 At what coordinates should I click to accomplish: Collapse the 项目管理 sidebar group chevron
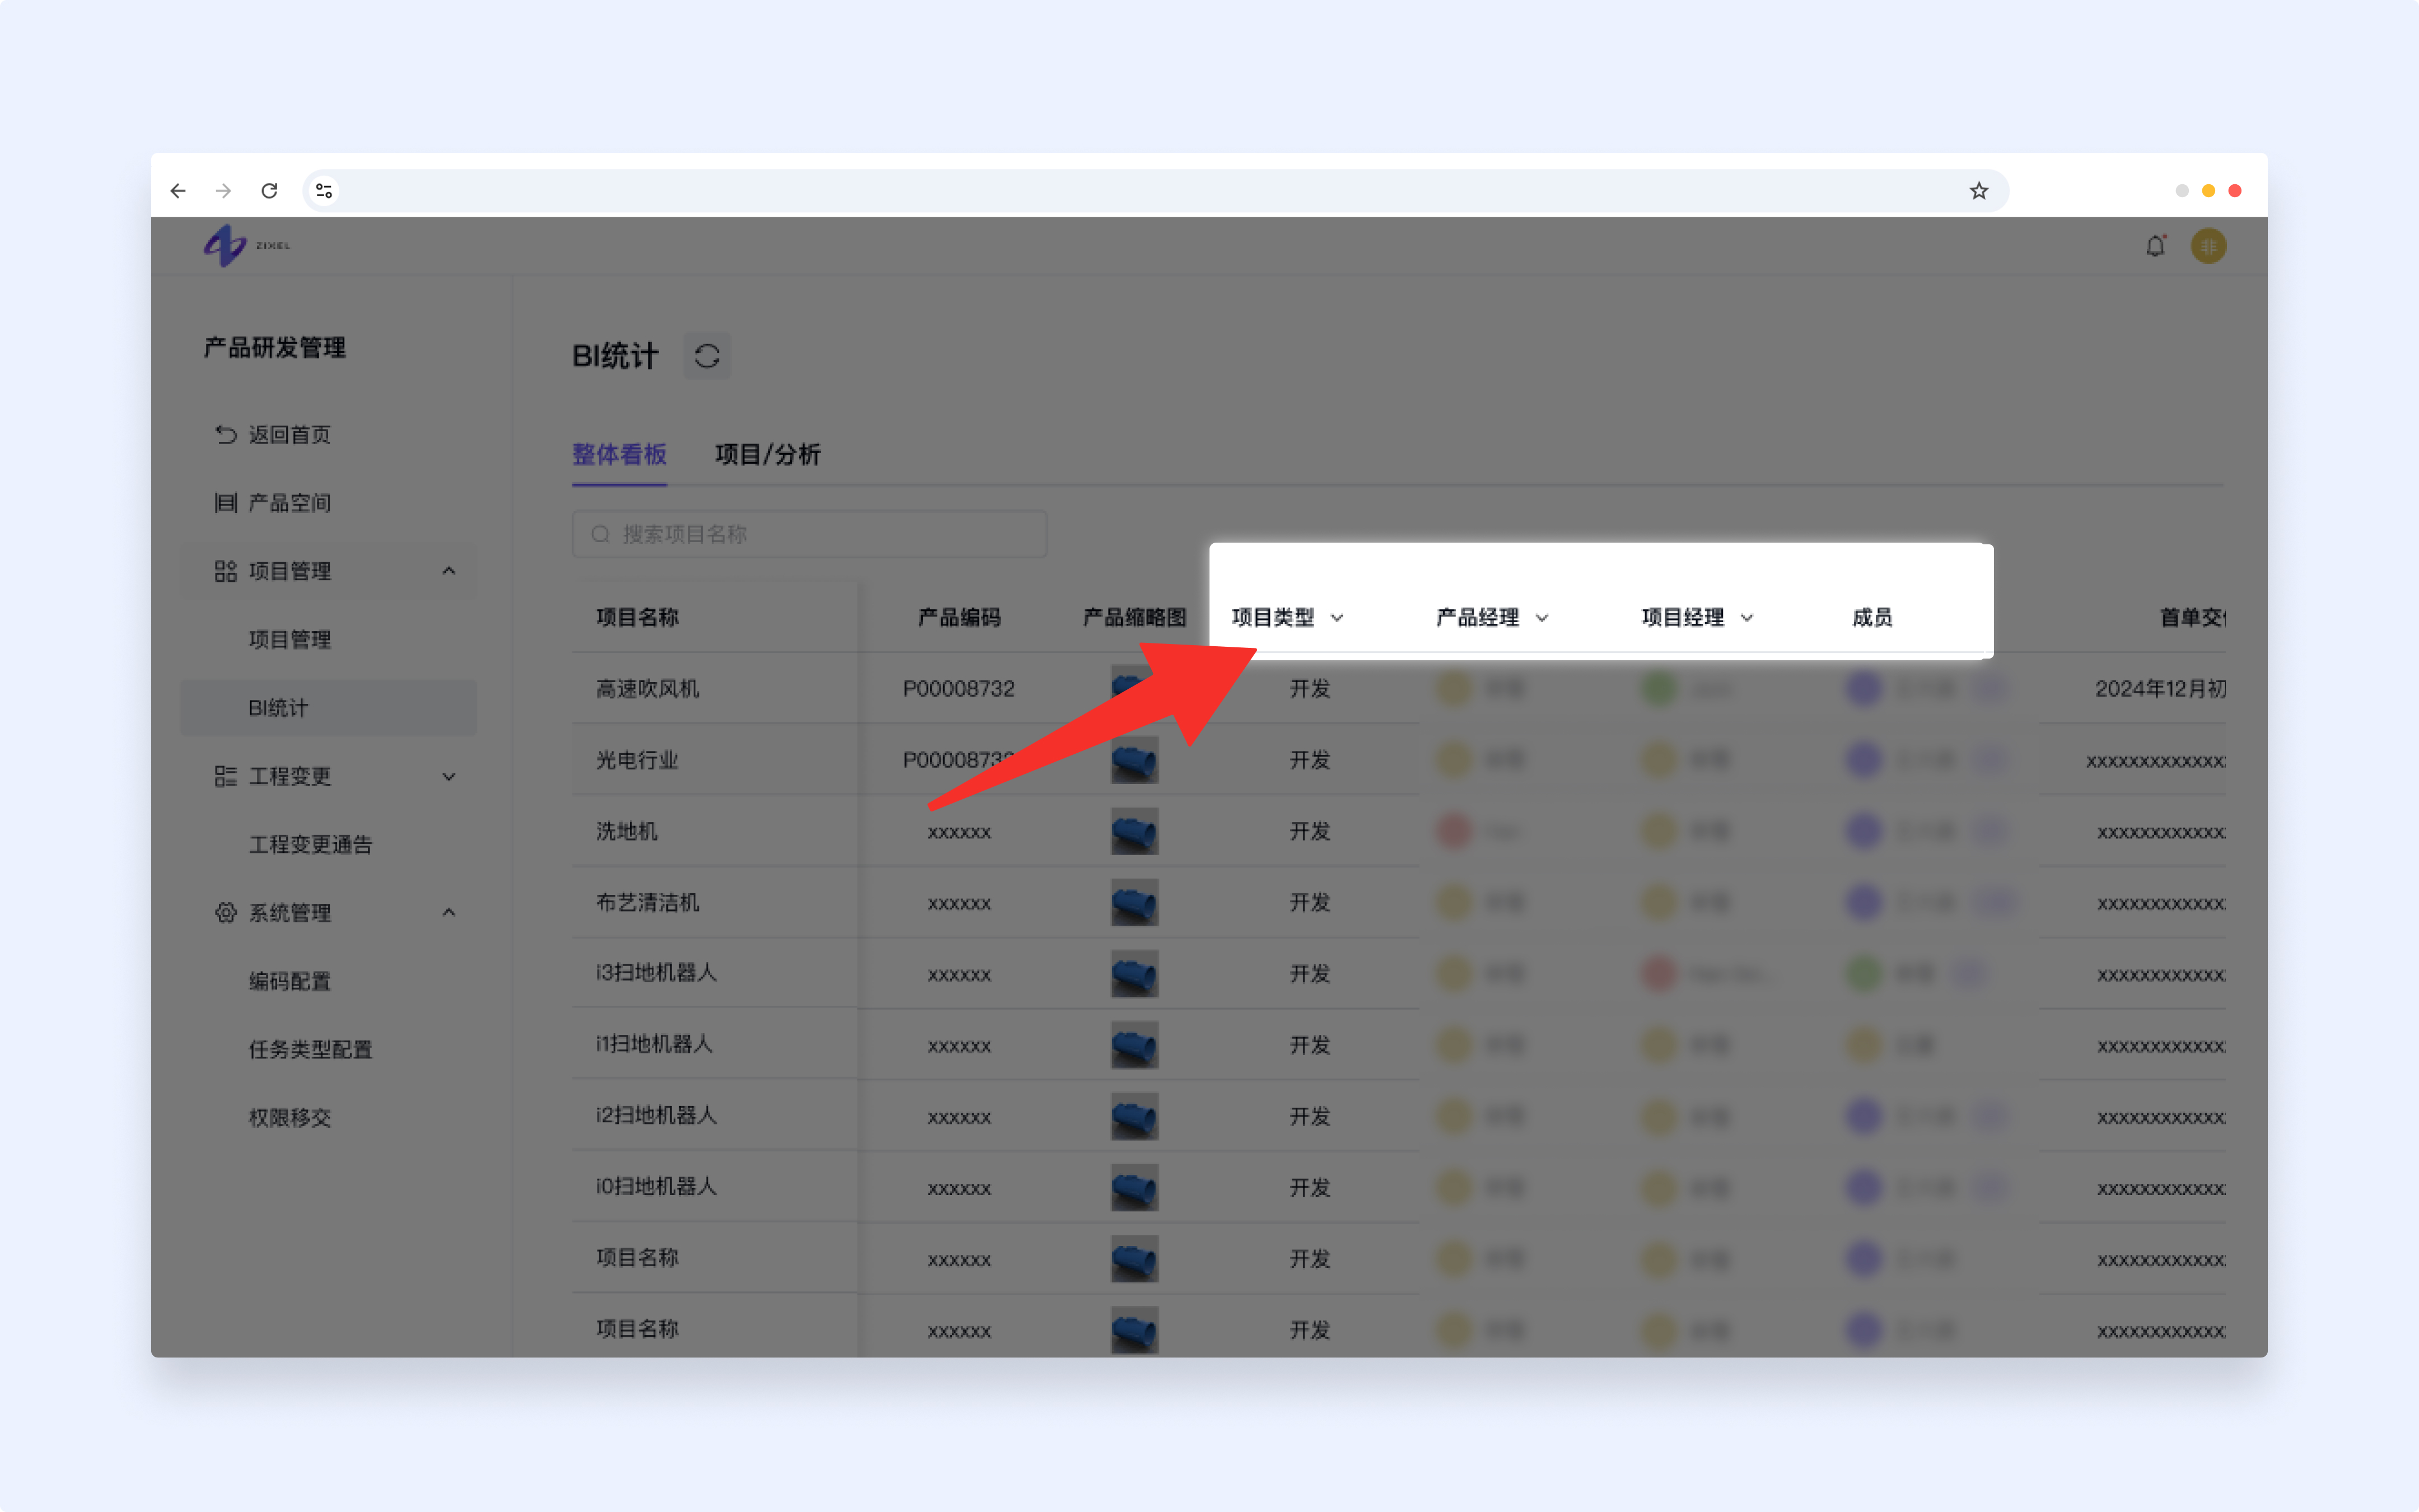click(x=449, y=571)
